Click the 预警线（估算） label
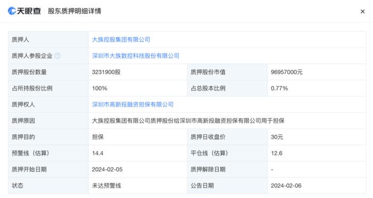 coord(31,153)
